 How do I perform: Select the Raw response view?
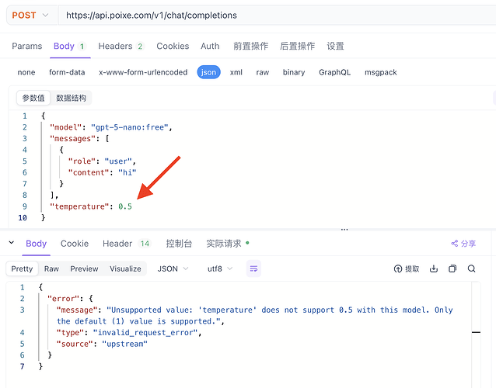pyautogui.click(x=51, y=268)
